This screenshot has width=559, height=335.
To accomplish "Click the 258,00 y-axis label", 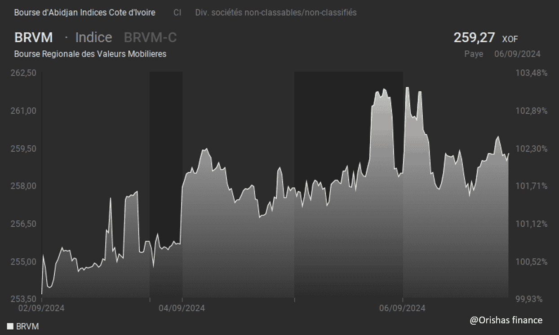I will coord(23,186).
